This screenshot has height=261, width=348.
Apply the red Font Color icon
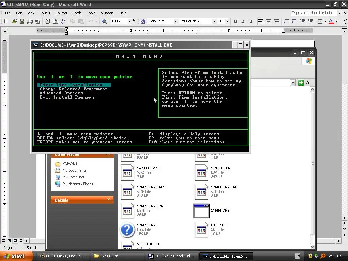pos(331,21)
